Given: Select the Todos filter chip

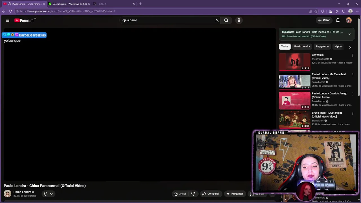Looking at the screenshot, I should (x=285, y=47).
